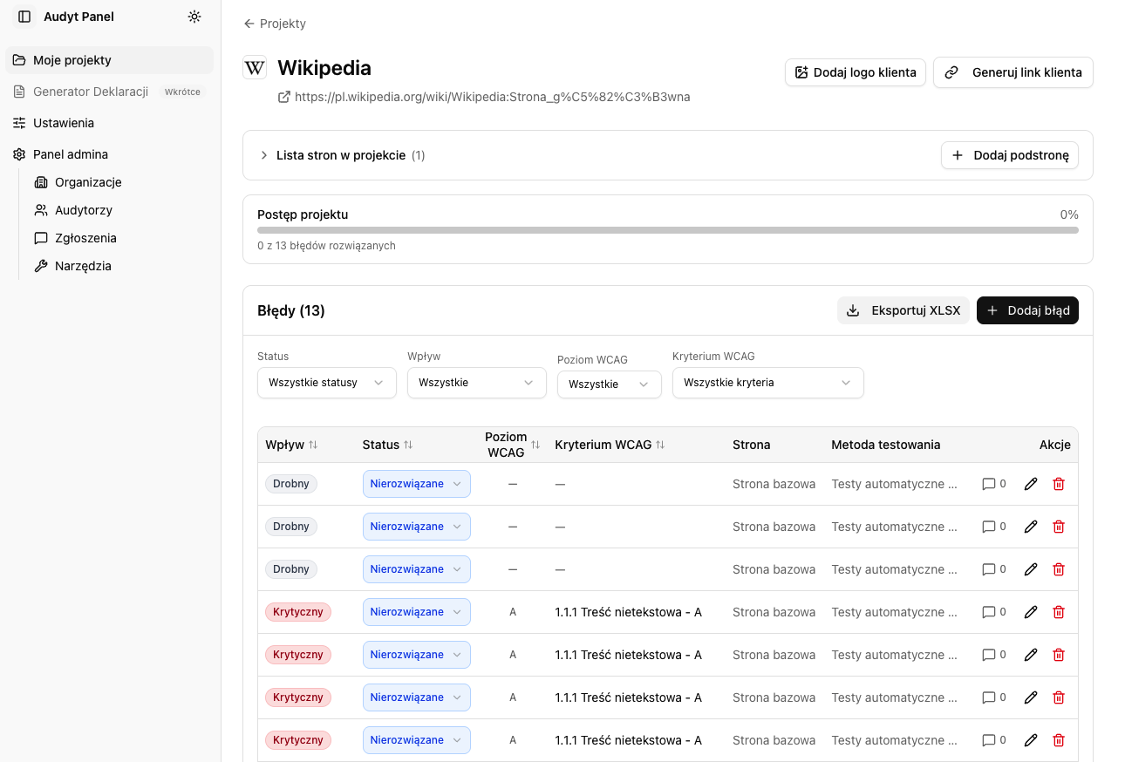Screen dimensions: 1125x762
Task: Edit the fourth Krytyczny error with the pencil
Action: [x=1031, y=740]
